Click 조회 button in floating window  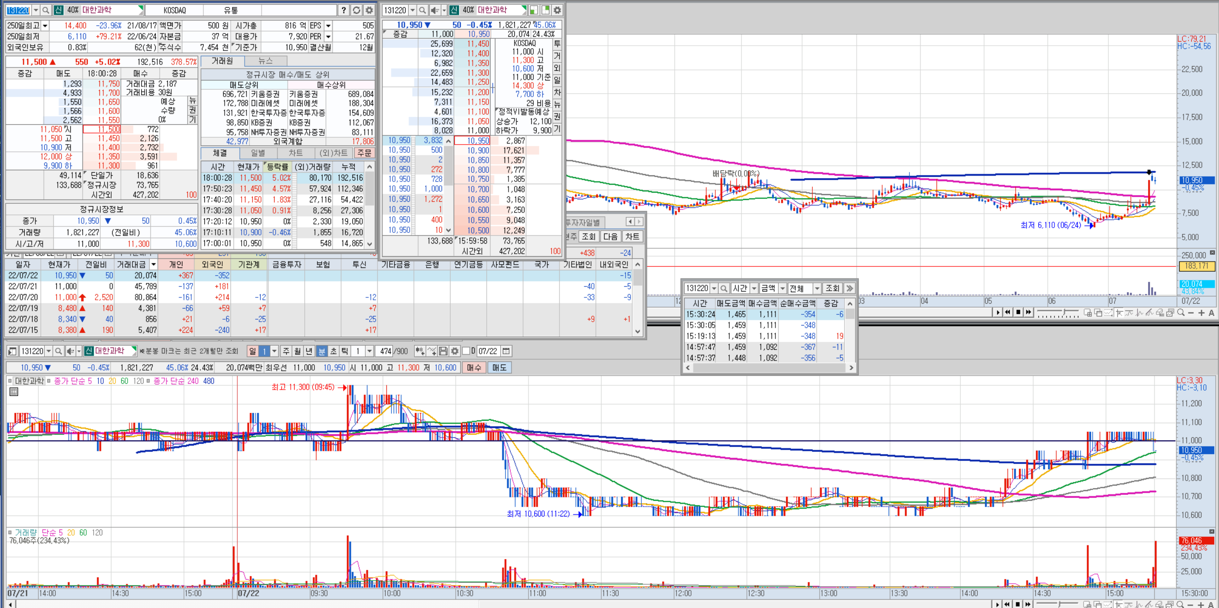click(832, 288)
